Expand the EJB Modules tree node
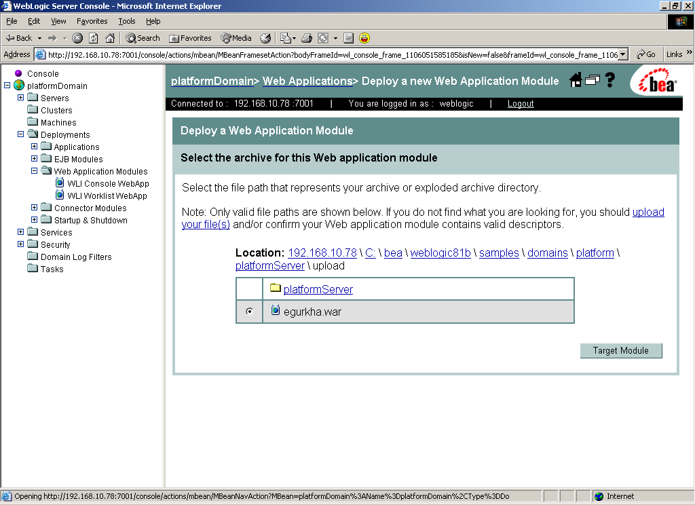The height and width of the screenshot is (505, 695). (34, 158)
